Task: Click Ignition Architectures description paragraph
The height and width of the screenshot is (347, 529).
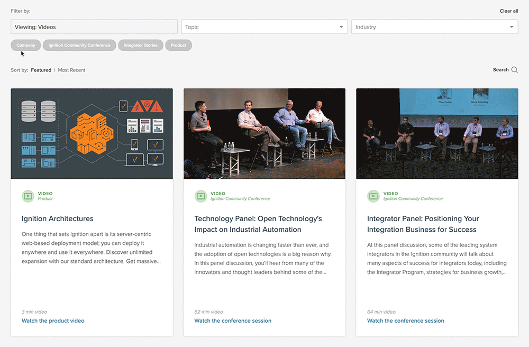Action: tap(91, 248)
